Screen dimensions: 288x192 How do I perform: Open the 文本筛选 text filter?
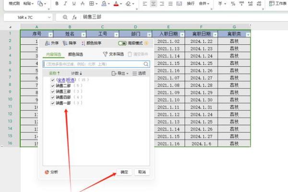113,54
